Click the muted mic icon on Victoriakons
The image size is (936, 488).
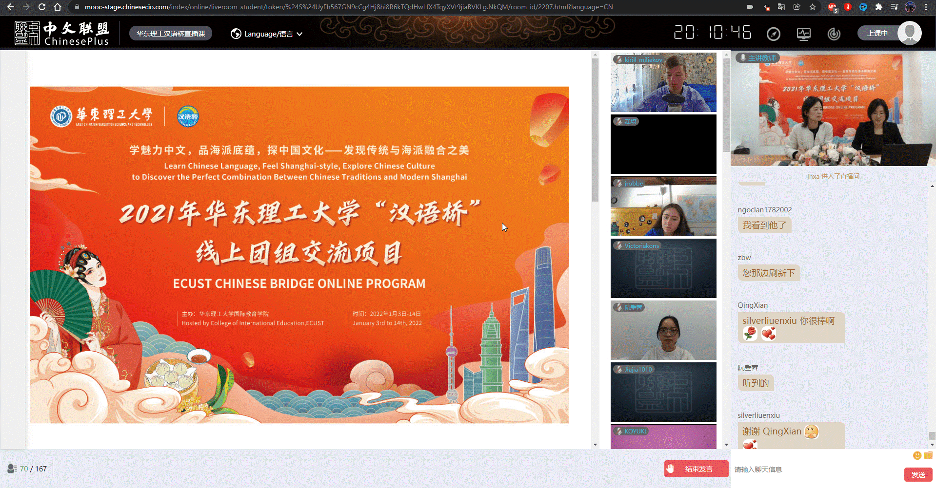(x=619, y=245)
